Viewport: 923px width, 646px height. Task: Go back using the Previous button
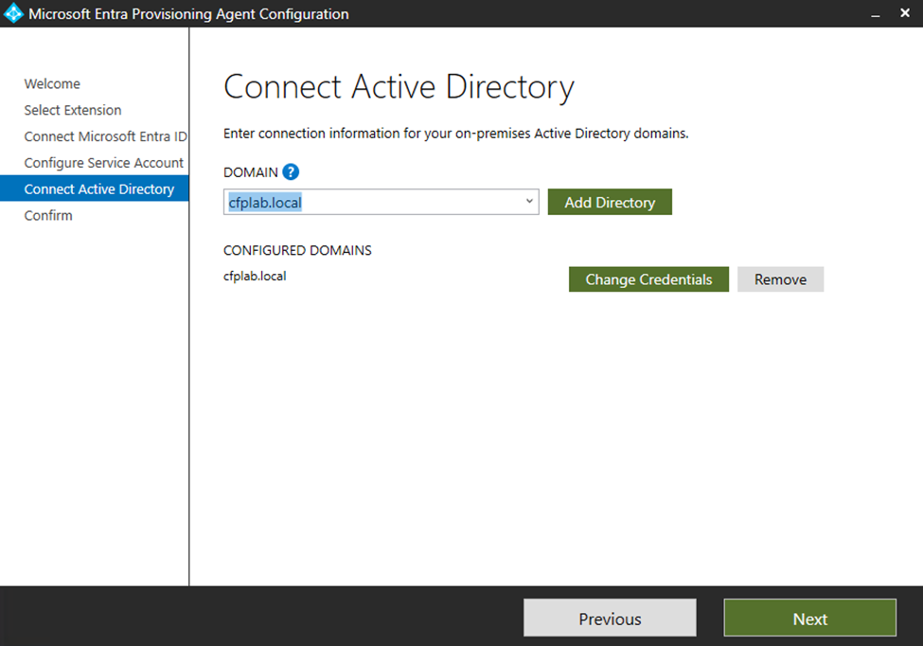point(609,618)
